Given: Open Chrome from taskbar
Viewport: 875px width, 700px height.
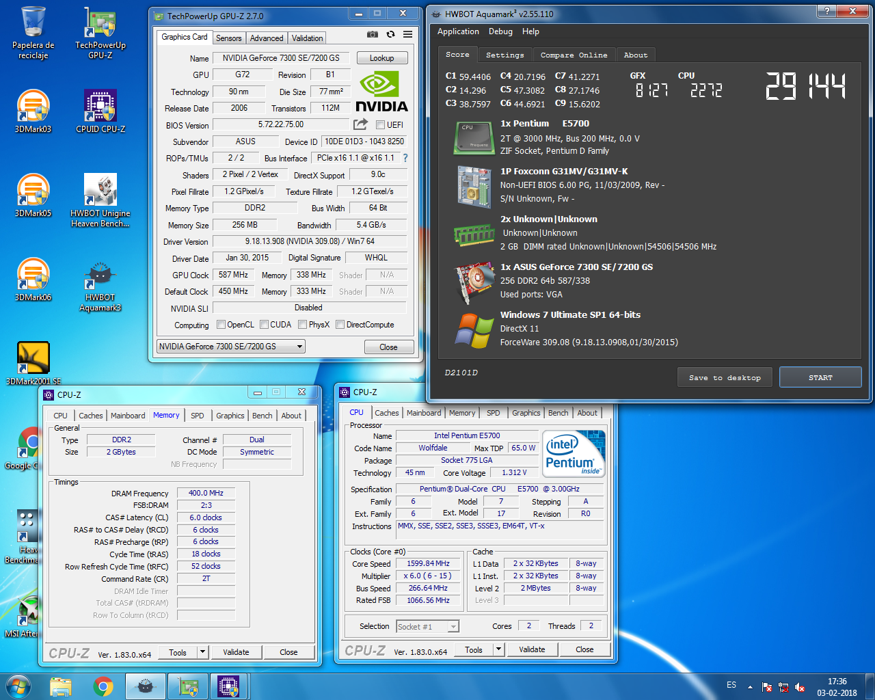Looking at the screenshot, I should 103,686.
